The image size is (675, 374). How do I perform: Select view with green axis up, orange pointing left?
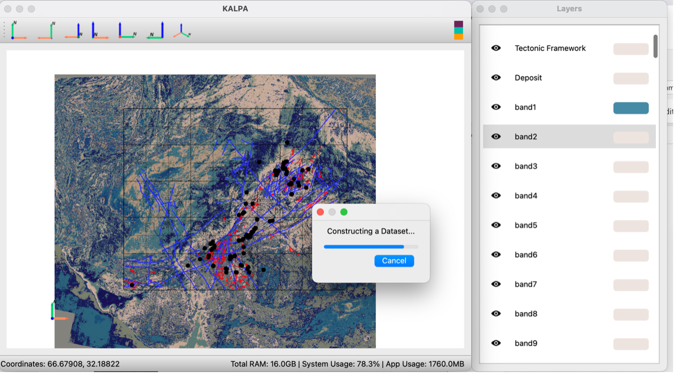tap(46, 30)
